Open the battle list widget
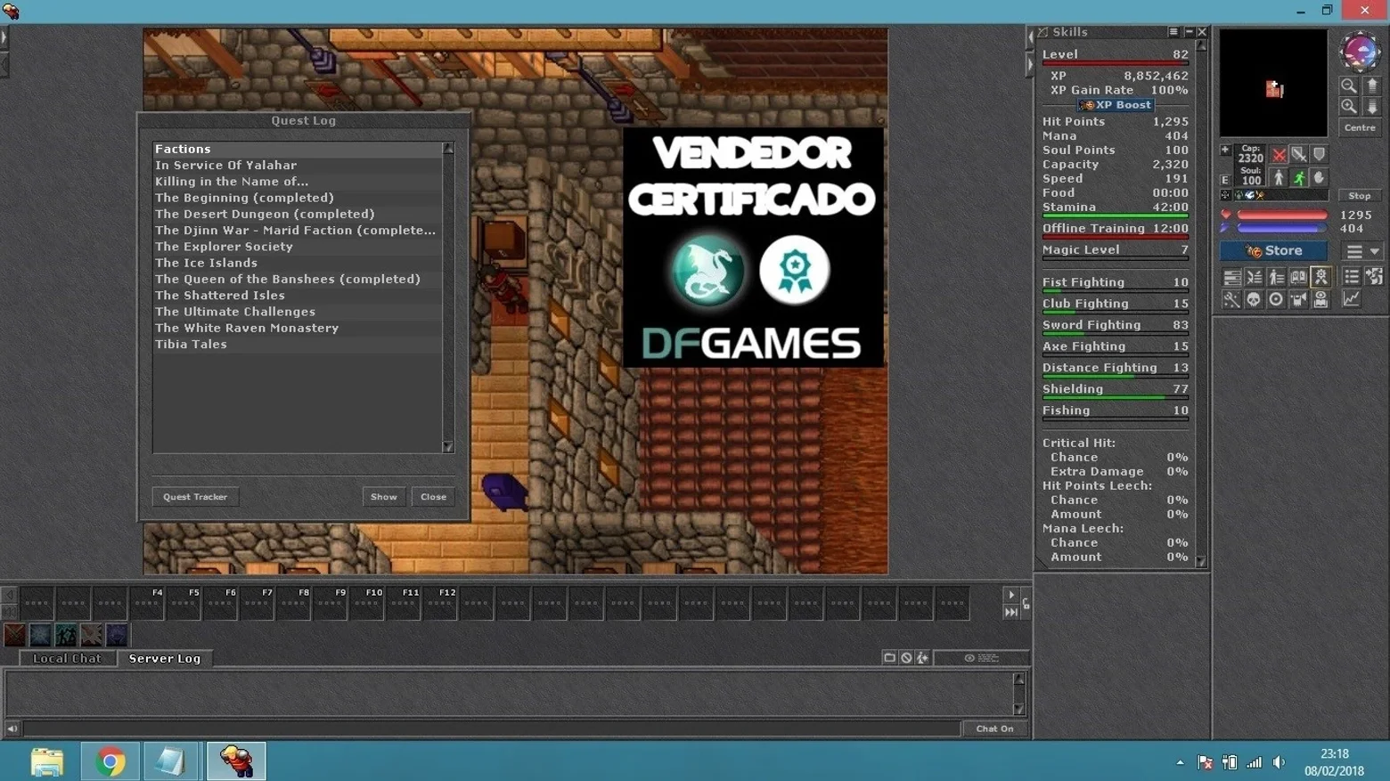 1254,278
